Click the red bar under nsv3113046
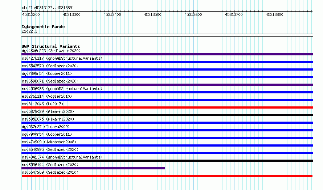 click(x=167, y=107)
